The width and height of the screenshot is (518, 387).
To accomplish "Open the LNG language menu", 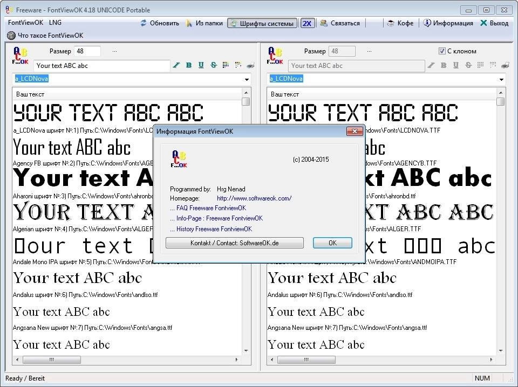I will click(55, 23).
